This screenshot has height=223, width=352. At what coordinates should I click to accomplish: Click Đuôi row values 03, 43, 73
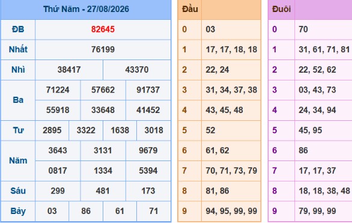tap(317, 90)
